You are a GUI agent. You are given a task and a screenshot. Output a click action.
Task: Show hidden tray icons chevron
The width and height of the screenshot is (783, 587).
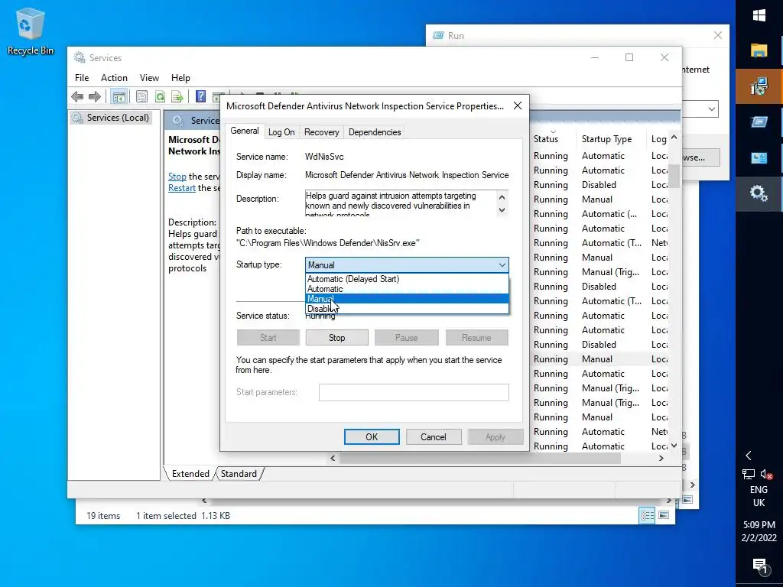pos(749,456)
